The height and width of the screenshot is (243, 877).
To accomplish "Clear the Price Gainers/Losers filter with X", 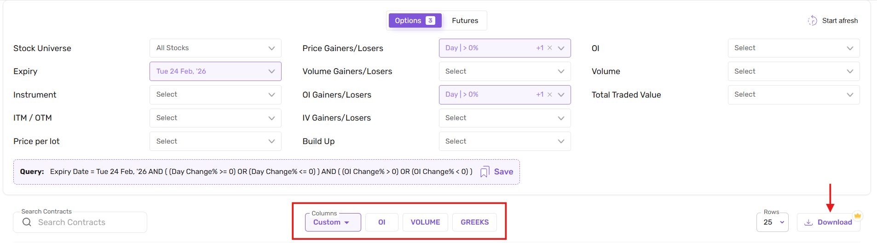I will [550, 48].
